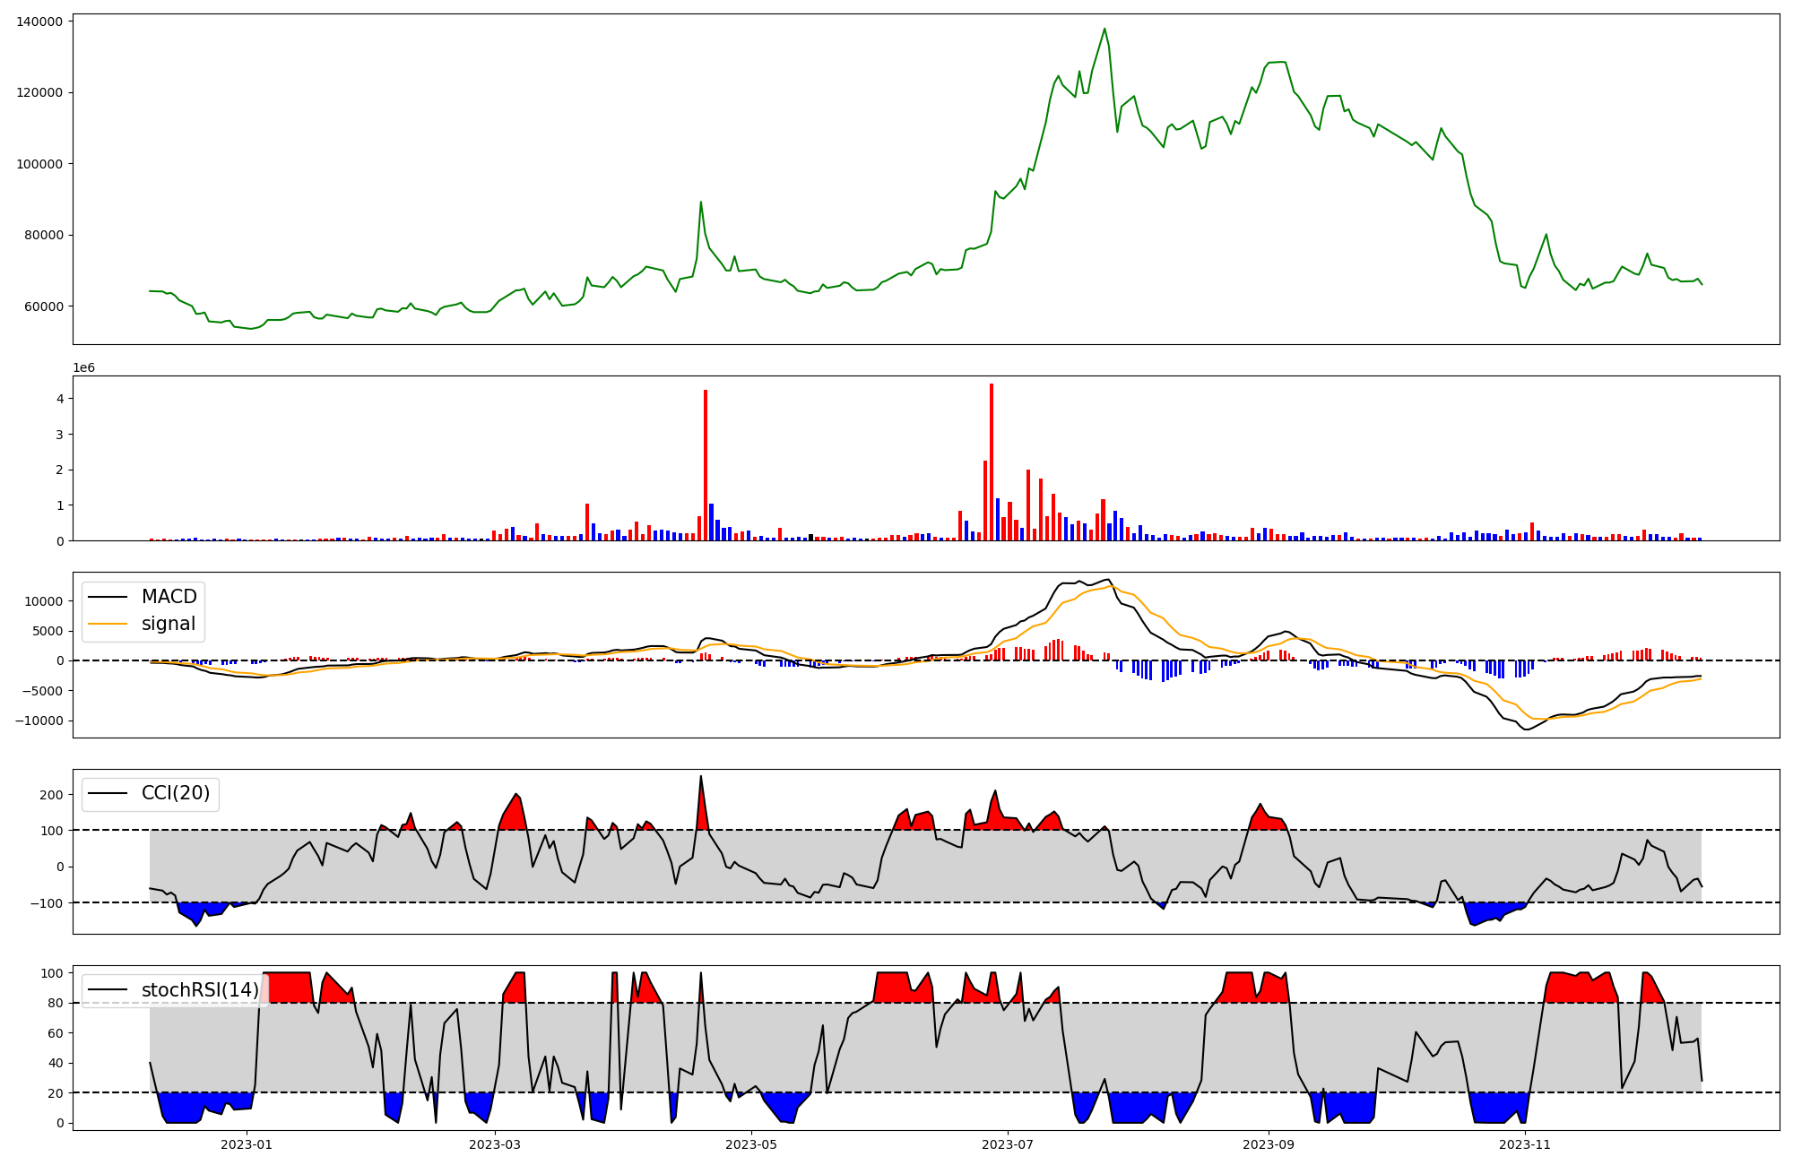The height and width of the screenshot is (1165, 1793).
Task: Click the 2023-09 date axis label
Action: point(1269,1144)
